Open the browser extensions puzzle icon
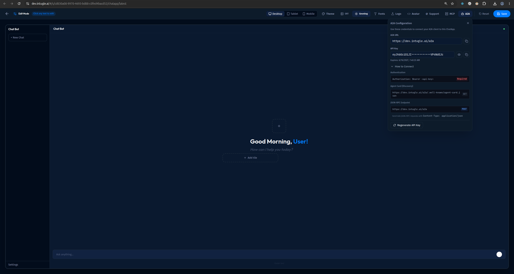This screenshot has width=514, height=274. (x=484, y=4)
